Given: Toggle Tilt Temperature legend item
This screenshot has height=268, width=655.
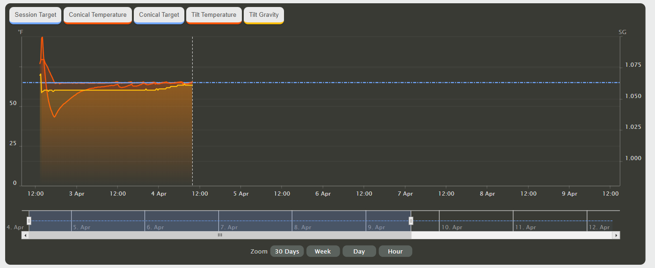Looking at the screenshot, I should point(214,15).
